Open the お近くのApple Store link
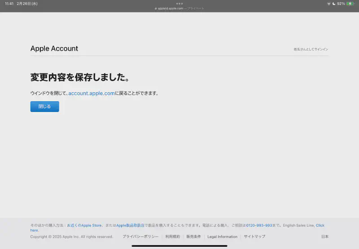The image size is (359, 249). pos(84,225)
